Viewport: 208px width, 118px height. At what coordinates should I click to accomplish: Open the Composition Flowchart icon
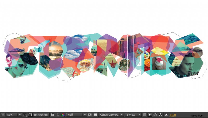(x=160, y=115)
